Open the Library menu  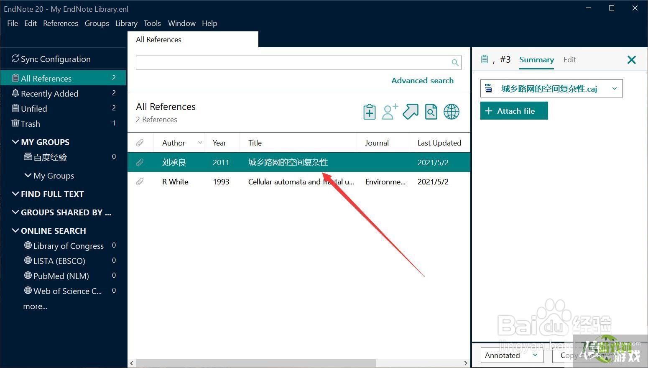click(x=126, y=23)
